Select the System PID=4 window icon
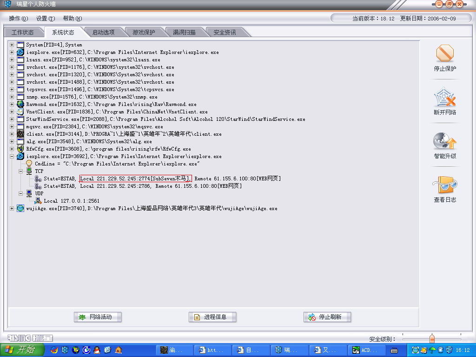This screenshot has height=357, width=476. [20, 45]
